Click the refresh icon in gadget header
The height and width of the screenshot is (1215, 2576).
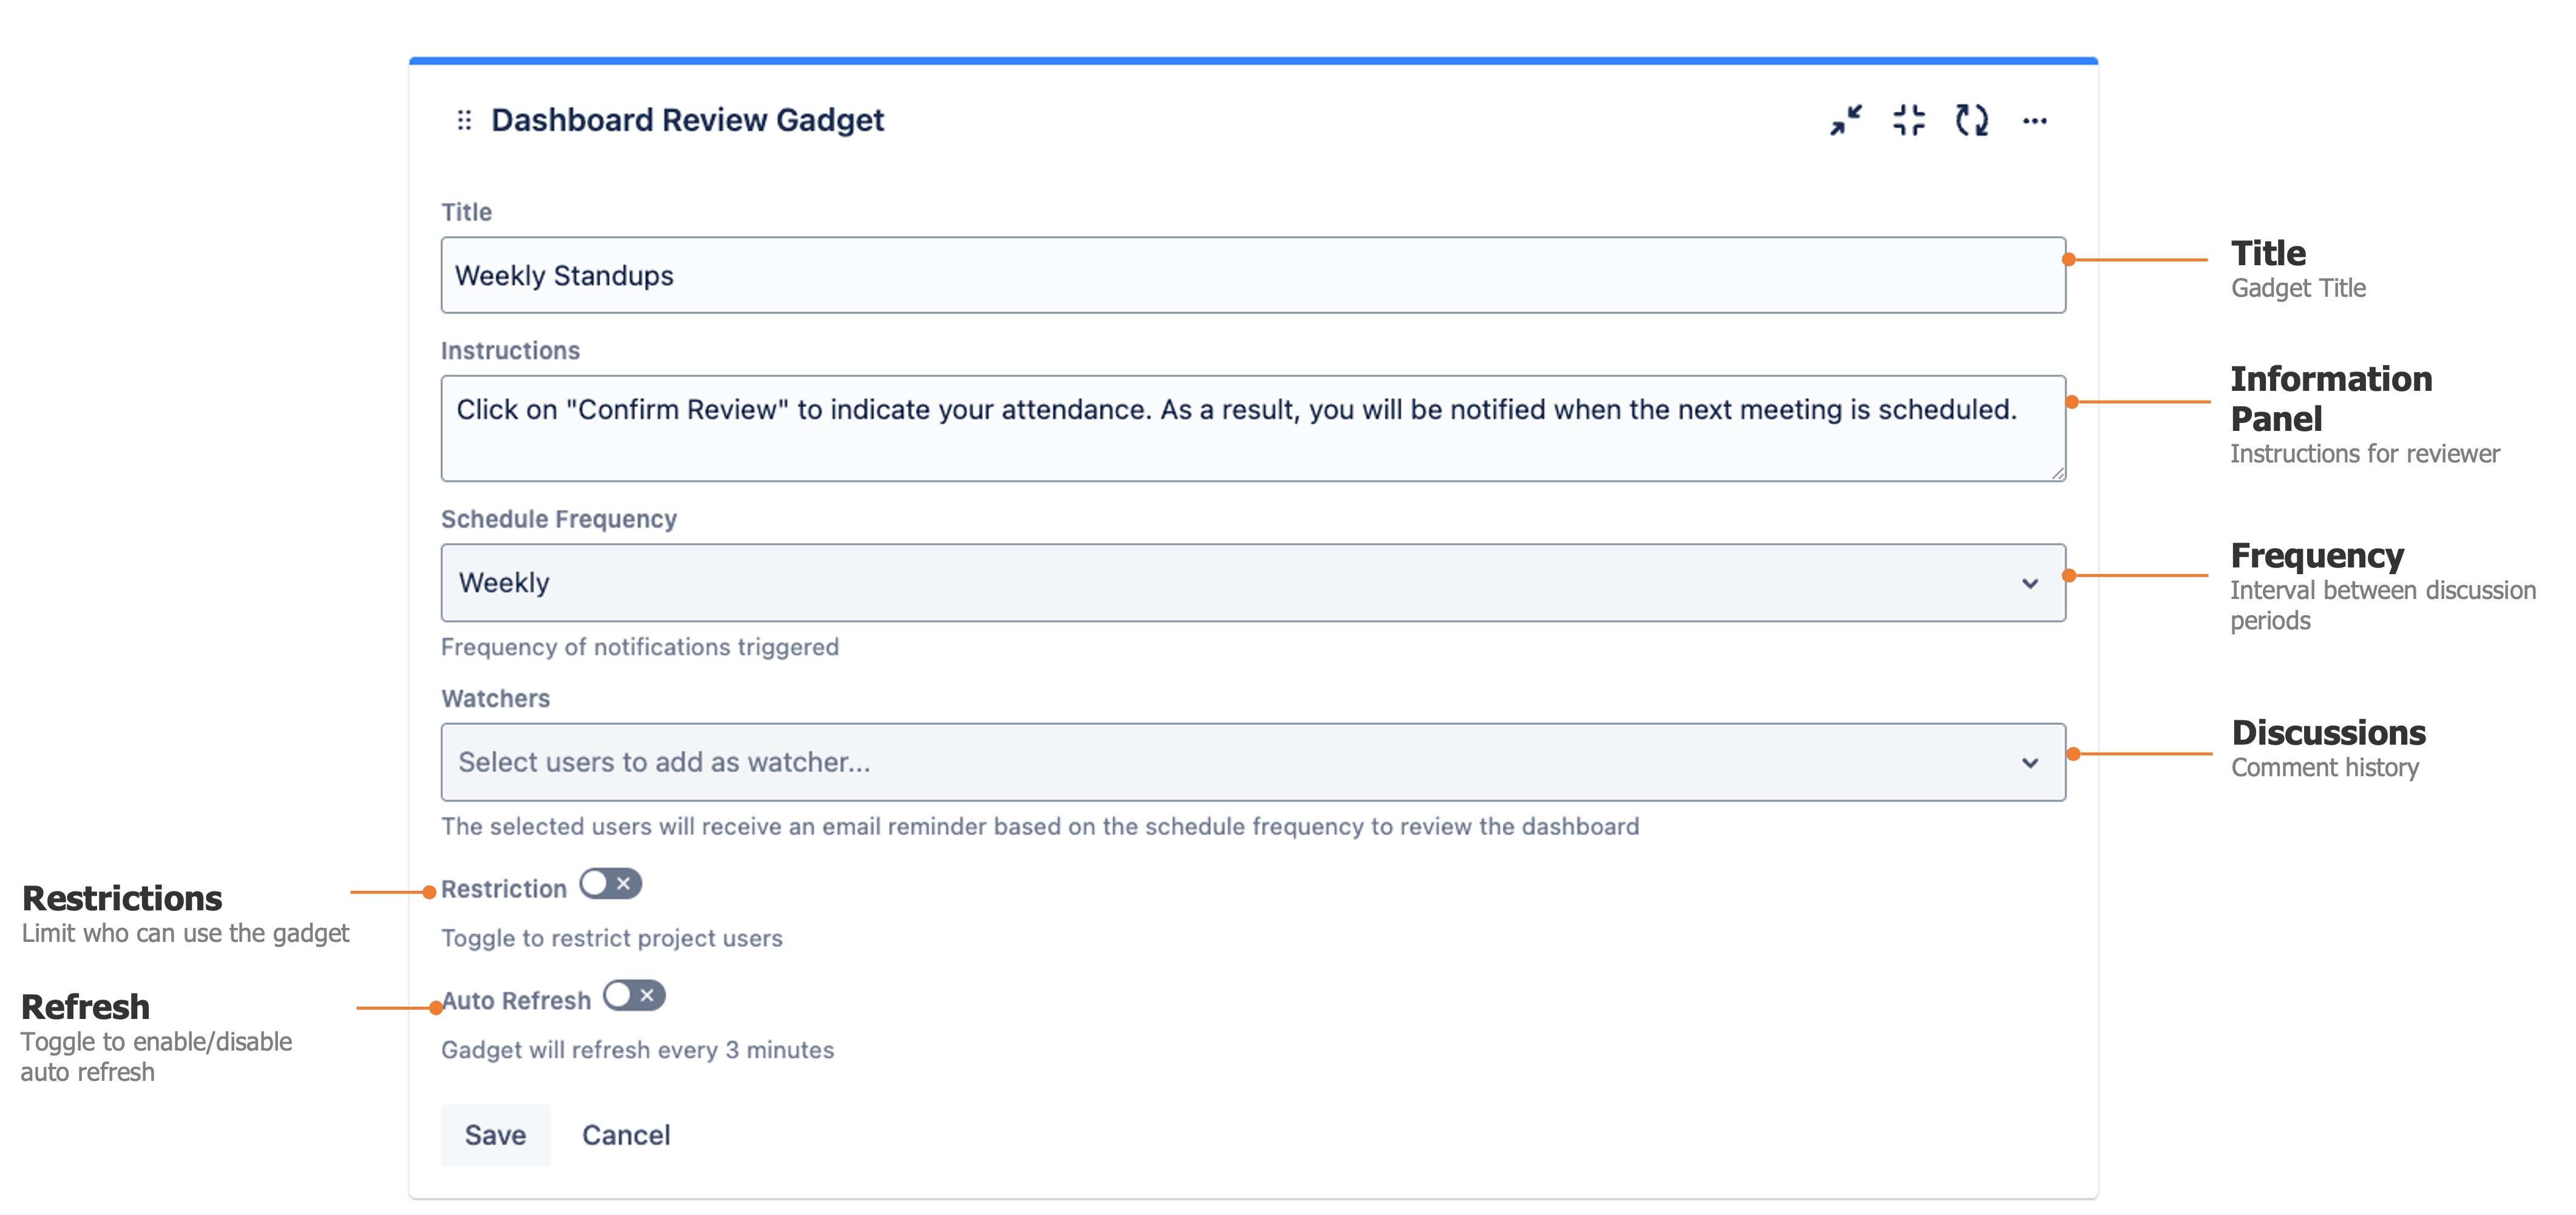[1971, 120]
